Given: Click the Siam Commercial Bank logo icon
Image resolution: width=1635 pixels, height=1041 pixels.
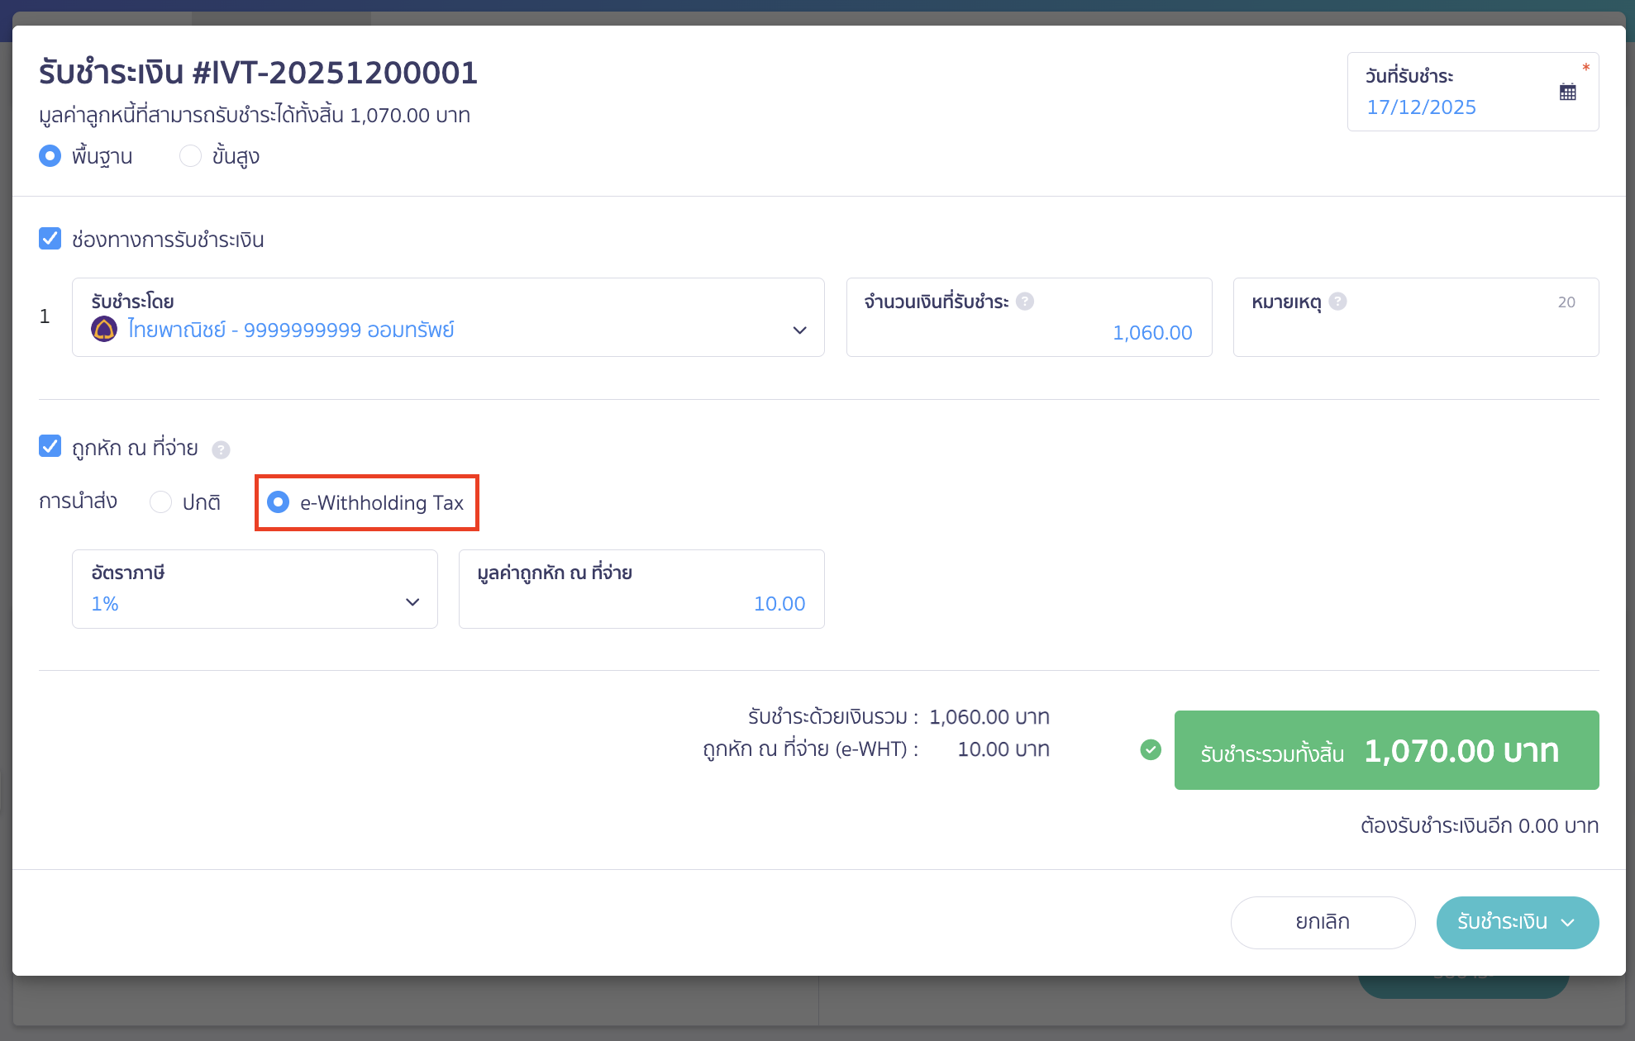Looking at the screenshot, I should coord(104,329).
